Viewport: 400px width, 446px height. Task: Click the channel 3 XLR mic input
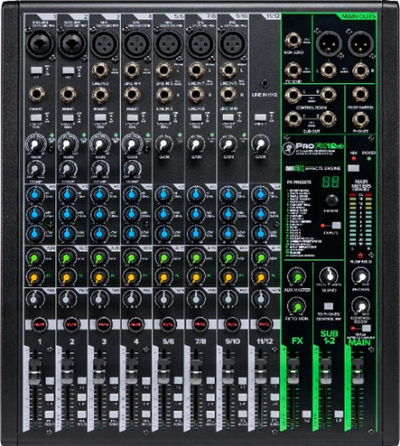[105, 43]
